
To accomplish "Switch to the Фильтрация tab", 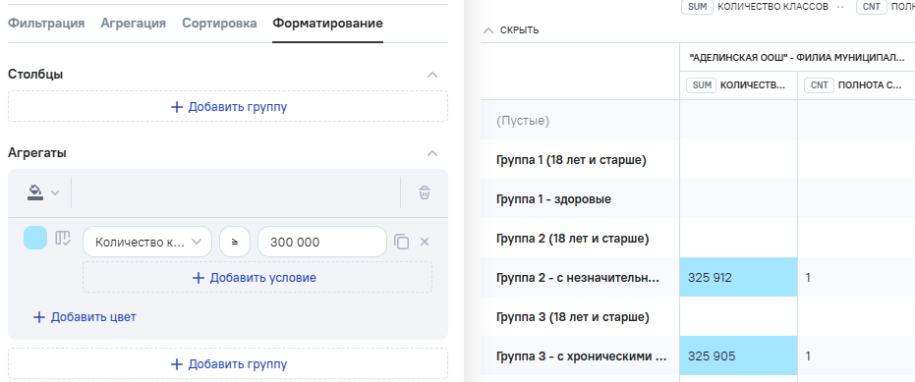I will 46,24.
